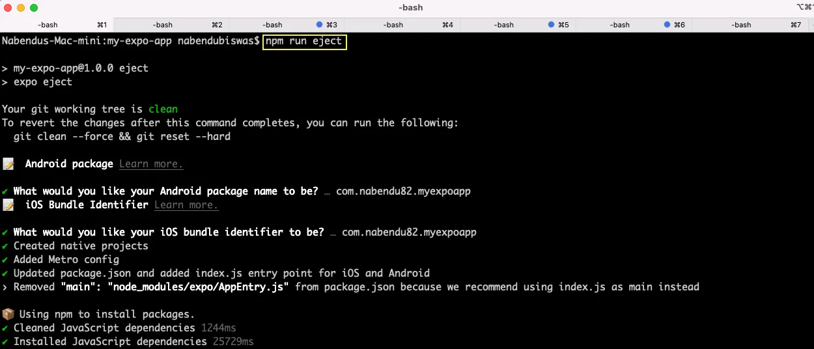Go to the -bash tab ⌘5
814x349 pixels.
[x=518, y=25]
